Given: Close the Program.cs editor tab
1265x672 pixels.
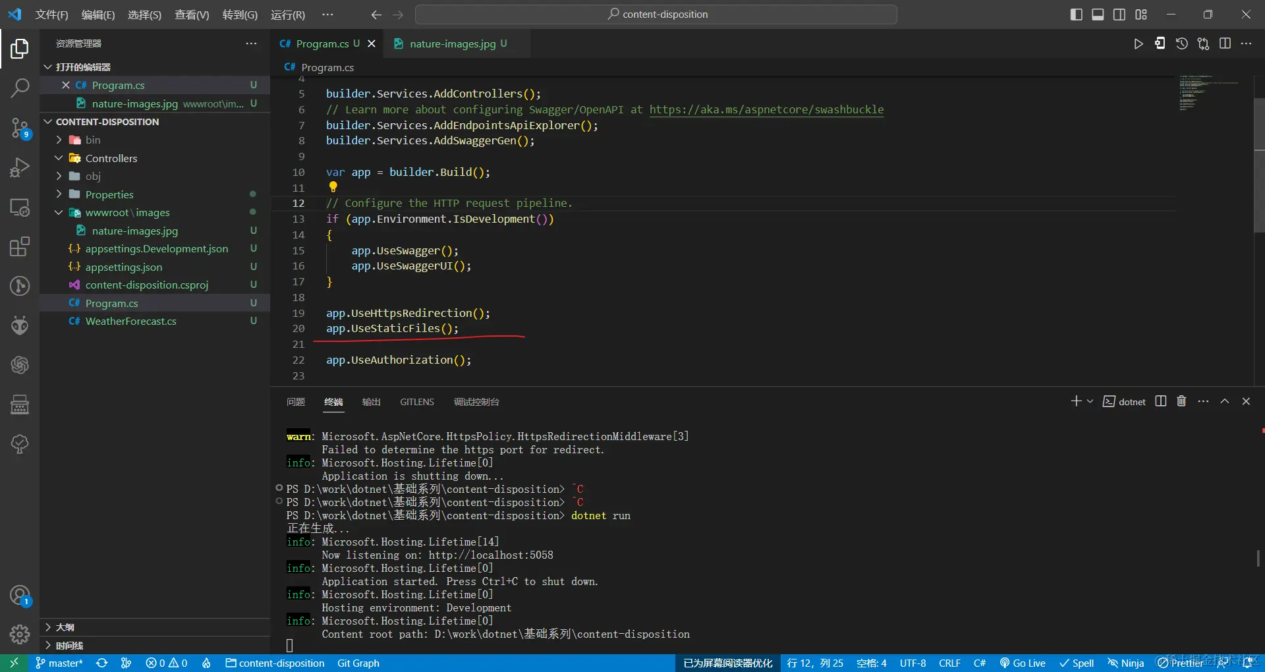Looking at the screenshot, I should 372,43.
